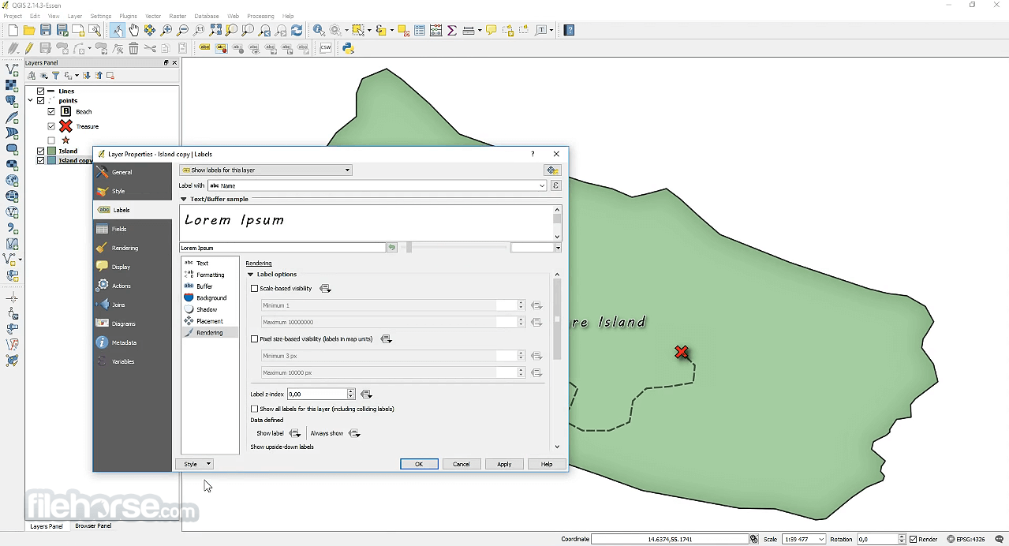Collapse the Text/Buffer sample section
This screenshot has height=546, width=1009.
pos(184,200)
